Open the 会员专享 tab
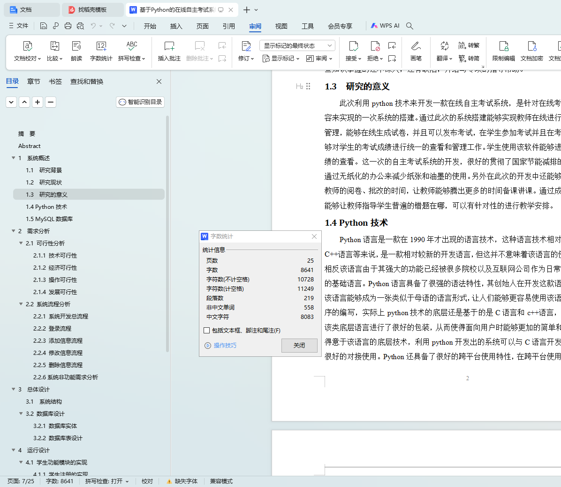561x487 pixels. 340,26
